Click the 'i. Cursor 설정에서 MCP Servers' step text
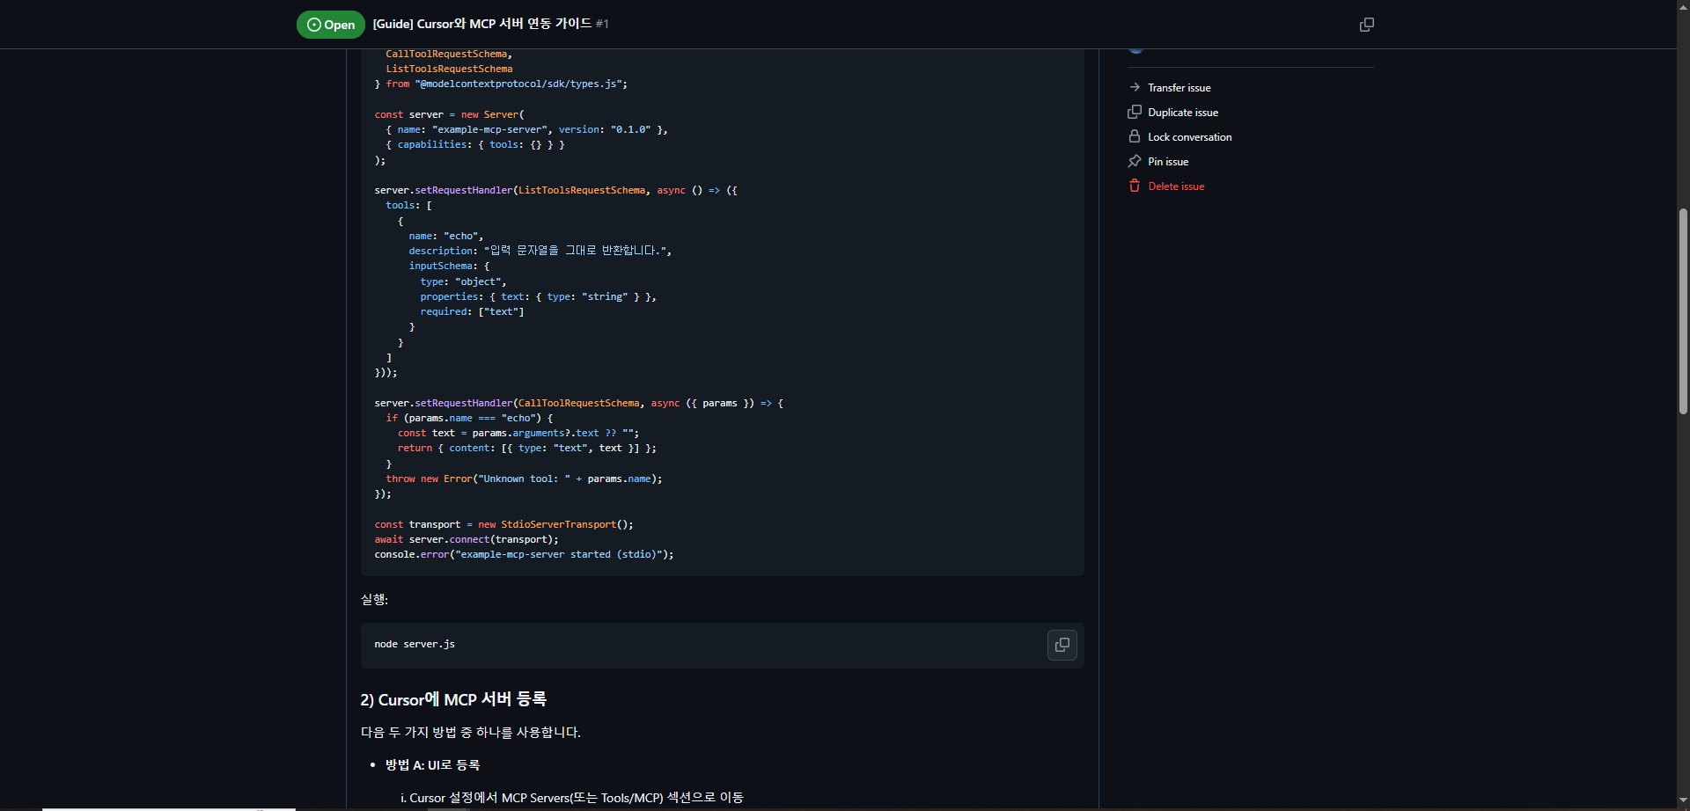This screenshot has height=811, width=1690. coord(571,798)
